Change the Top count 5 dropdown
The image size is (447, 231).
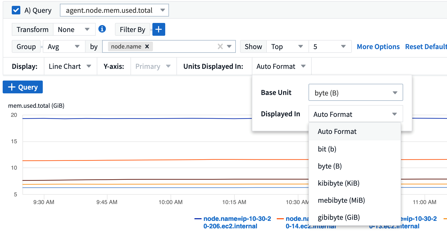(330, 46)
